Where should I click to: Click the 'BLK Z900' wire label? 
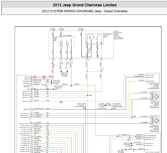point(41,88)
